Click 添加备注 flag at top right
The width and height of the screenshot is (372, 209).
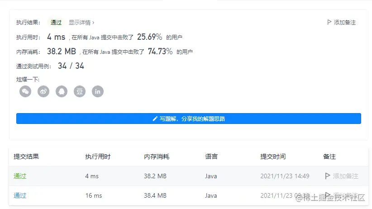coord(341,22)
